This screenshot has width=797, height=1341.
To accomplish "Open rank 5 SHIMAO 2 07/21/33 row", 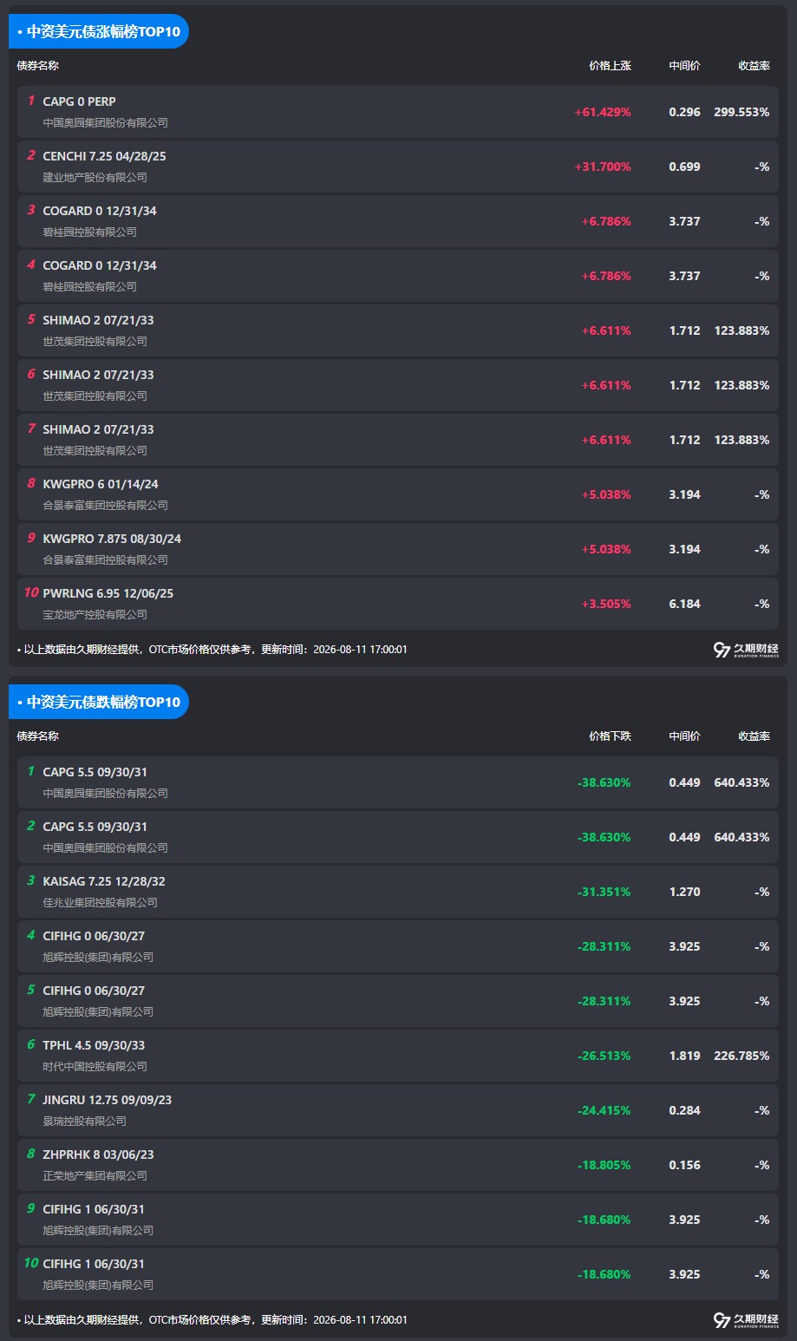I will pyautogui.click(x=398, y=330).
